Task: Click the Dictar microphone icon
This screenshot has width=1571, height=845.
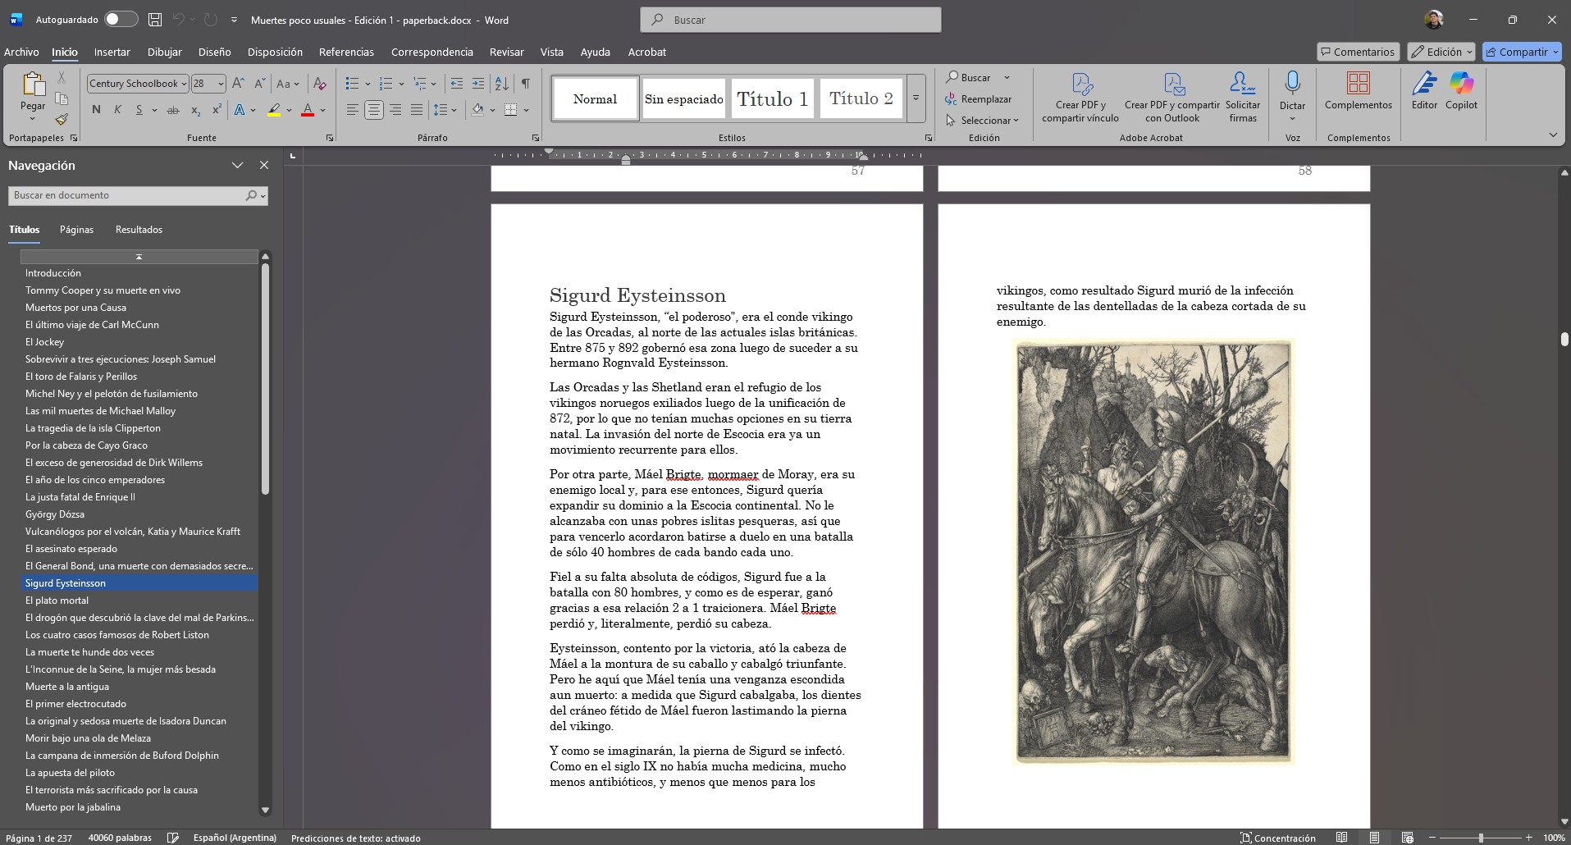Action: (x=1292, y=84)
